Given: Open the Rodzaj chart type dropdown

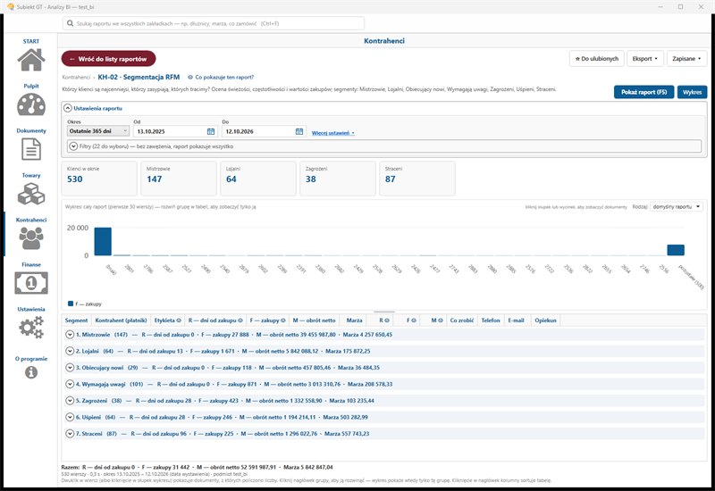Looking at the screenshot, I should point(677,207).
